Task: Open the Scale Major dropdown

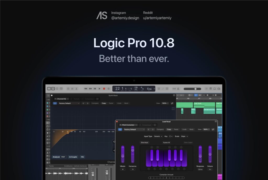Action: click(184, 136)
